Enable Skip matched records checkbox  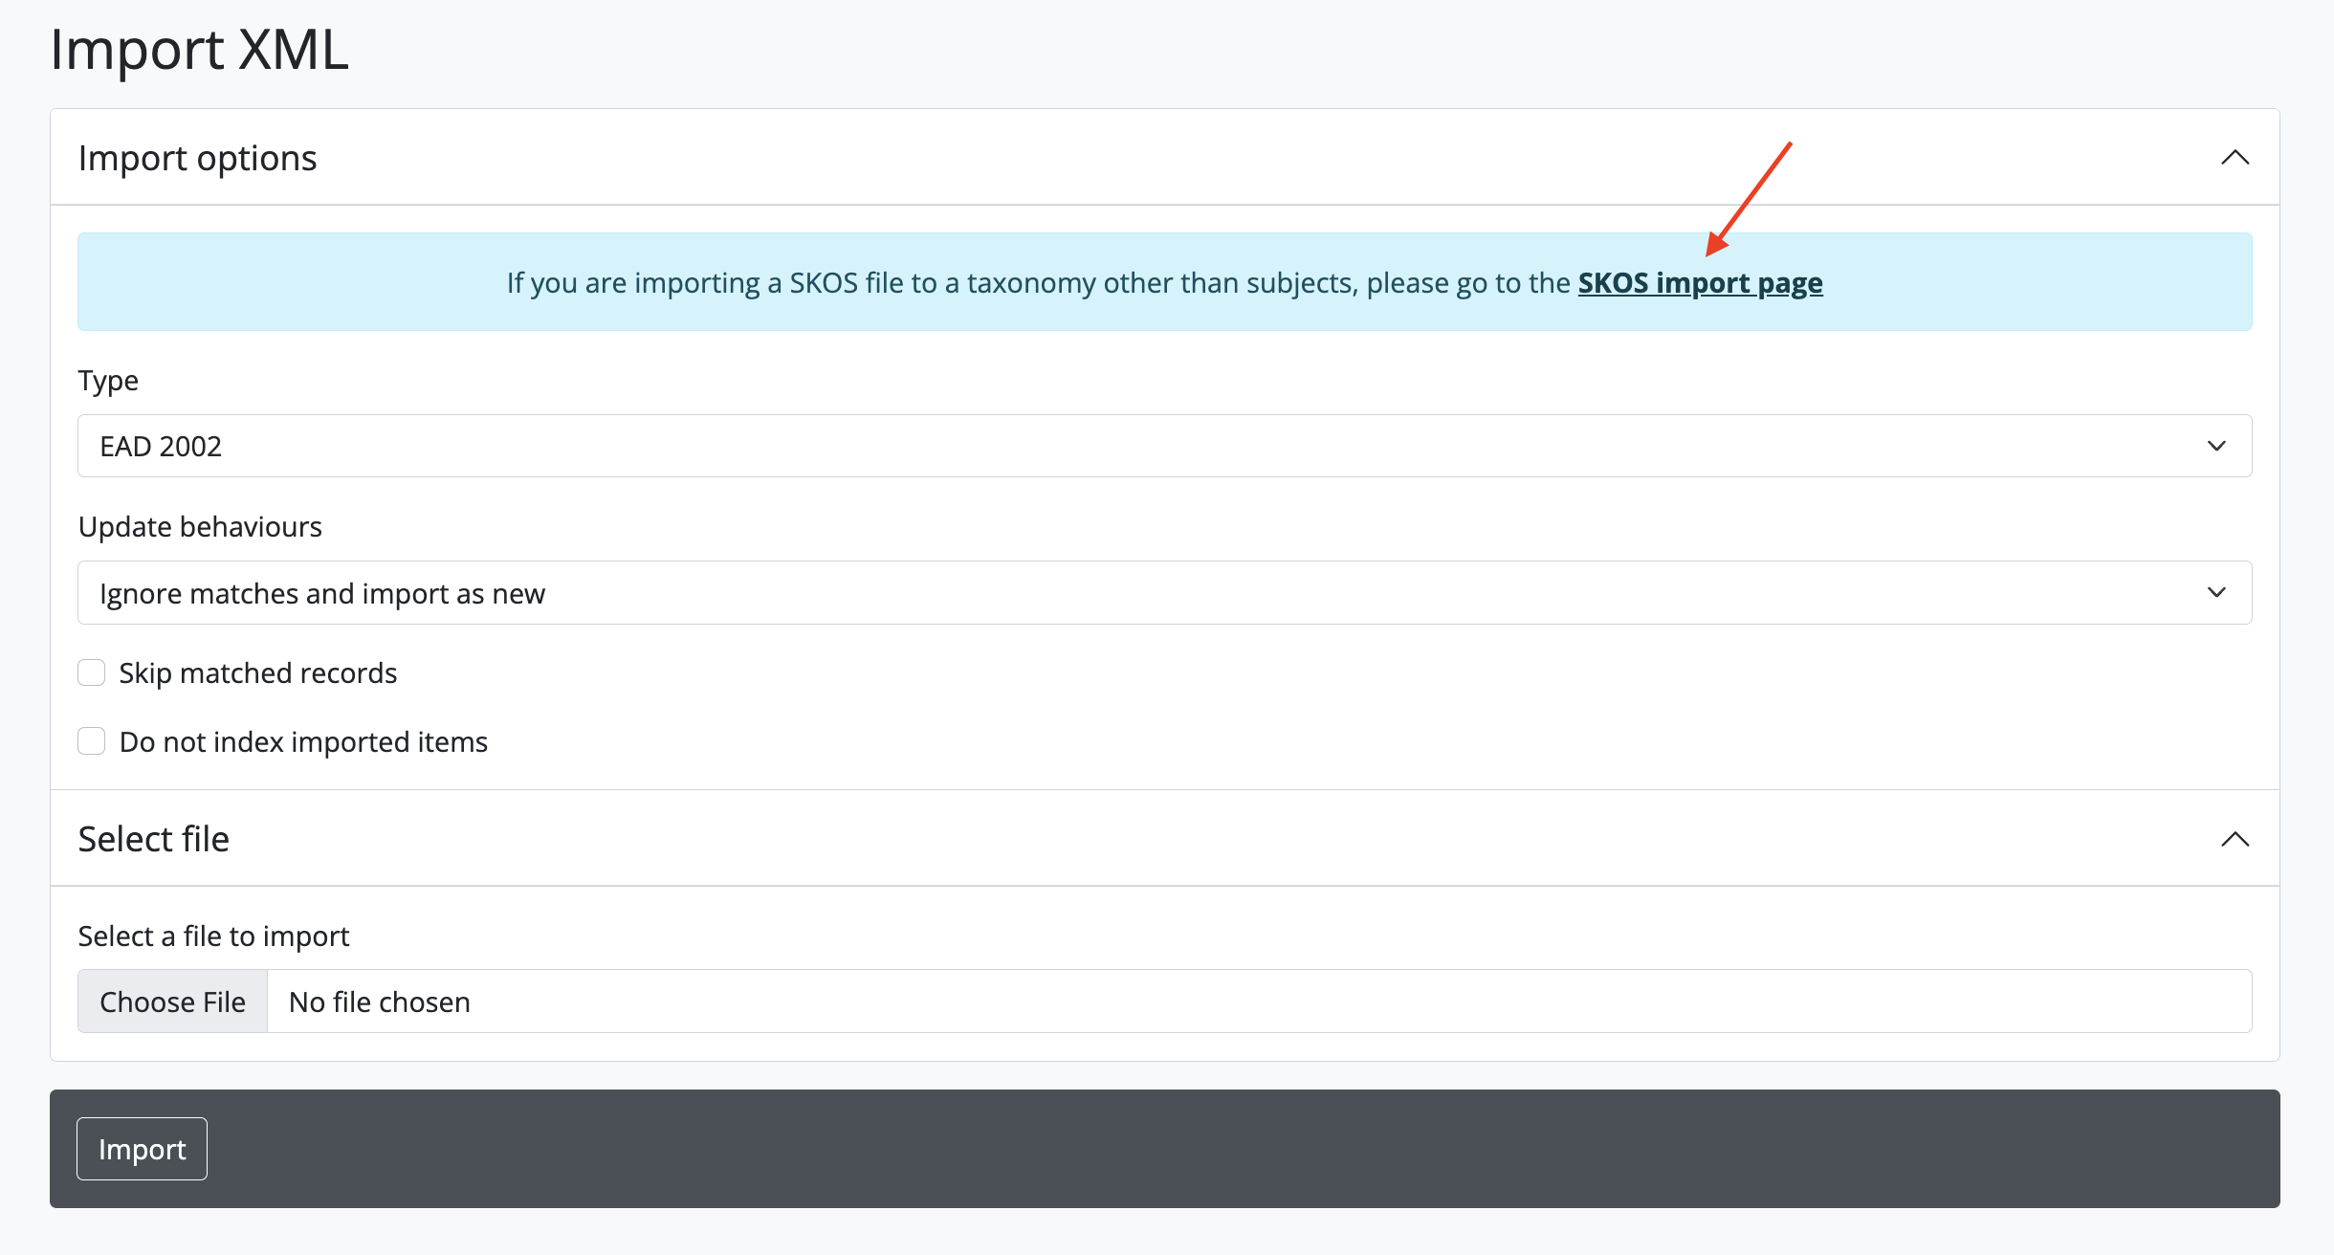click(92, 672)
